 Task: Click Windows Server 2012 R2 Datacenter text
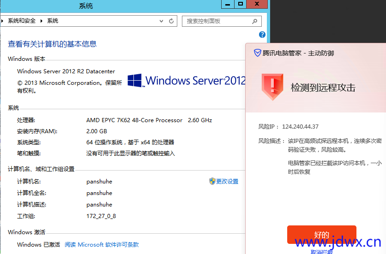point(66,71)
